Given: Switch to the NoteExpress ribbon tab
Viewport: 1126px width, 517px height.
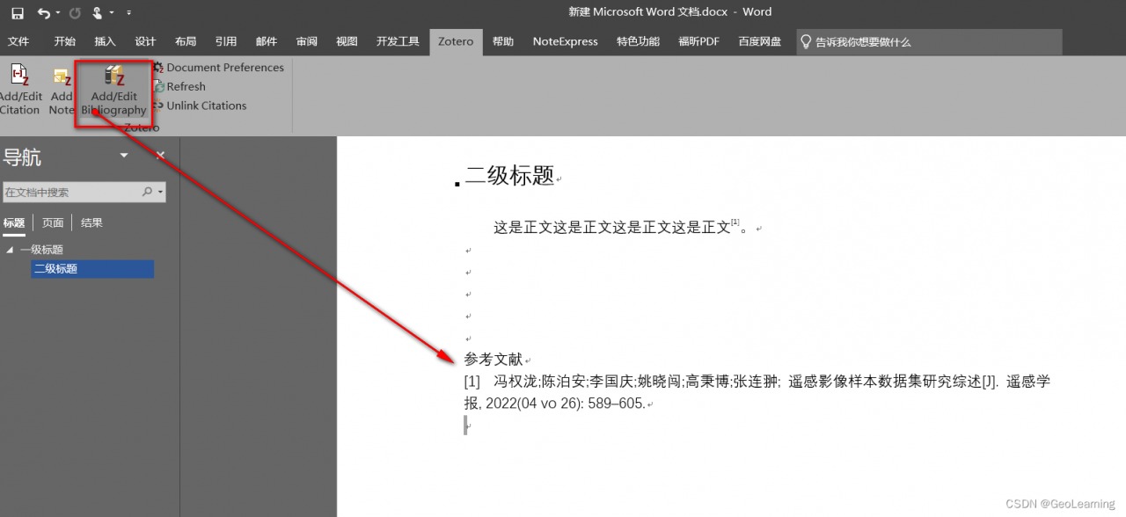Looking at the screenshot, I should pyautogui.click(x=565, y=40).
